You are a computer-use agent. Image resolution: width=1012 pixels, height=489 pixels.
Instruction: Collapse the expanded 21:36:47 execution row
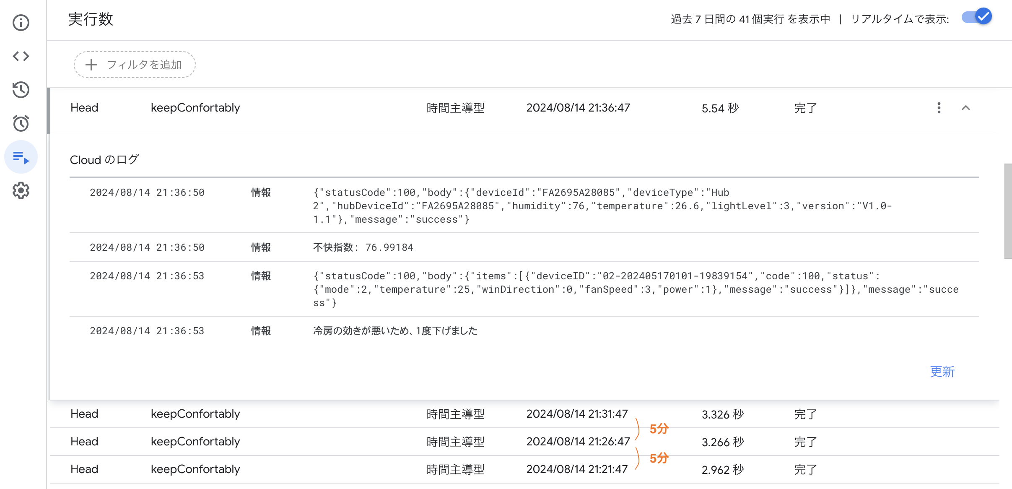pyautogui.click(x=965, y=108)
